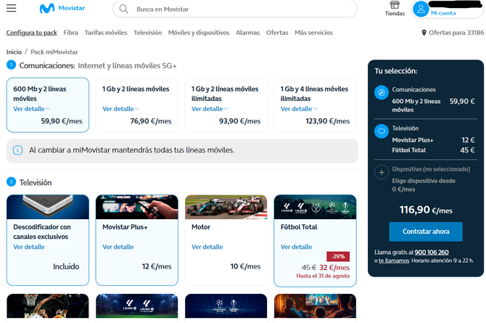The height and width of the screenshot is (323, 486).
Task: Click the plus icon next to Dispositivo
Action: (382, 172)
